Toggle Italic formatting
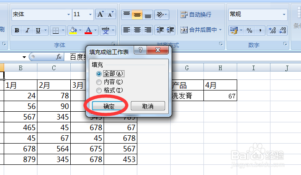Screen dimensions: 301x175 (27, 30)
